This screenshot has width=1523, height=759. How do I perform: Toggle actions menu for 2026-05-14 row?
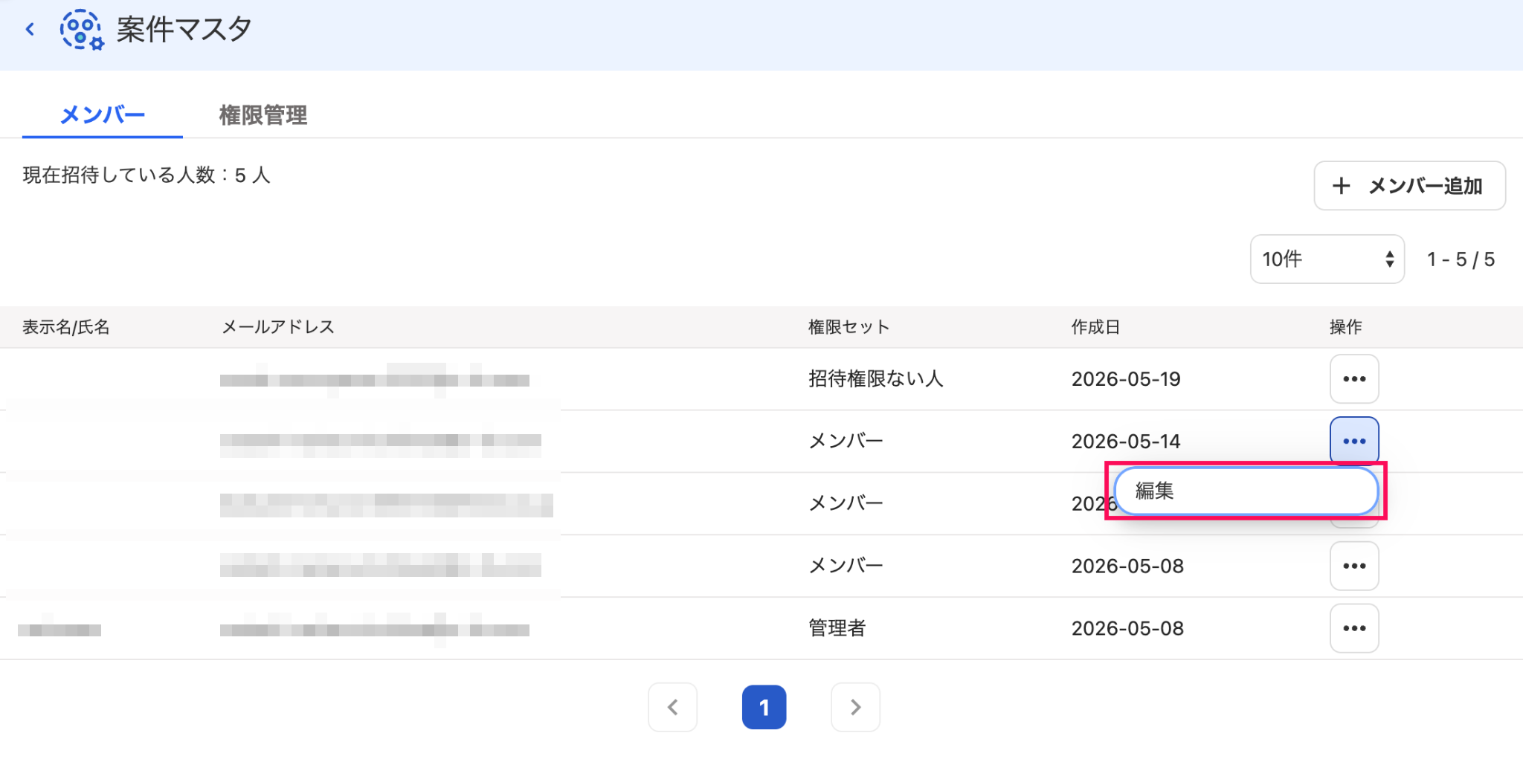tap(1354, 442)
